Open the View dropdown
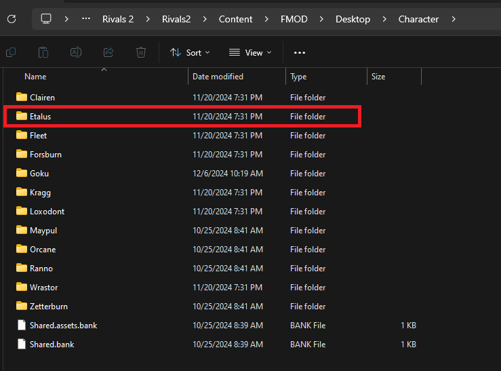The width and height of the screenshot is (501, 371). [x=250, y=52]
